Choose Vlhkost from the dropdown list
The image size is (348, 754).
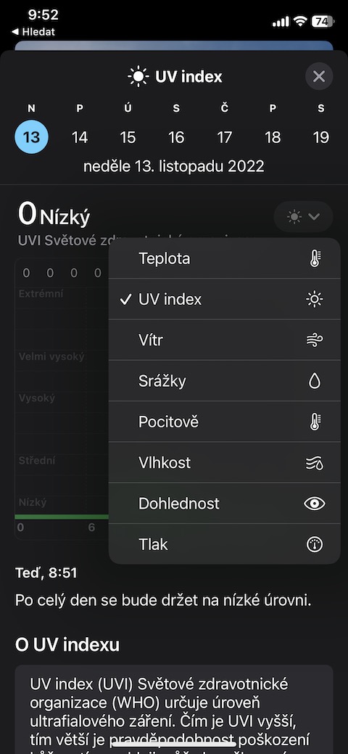tap(225, 463)
